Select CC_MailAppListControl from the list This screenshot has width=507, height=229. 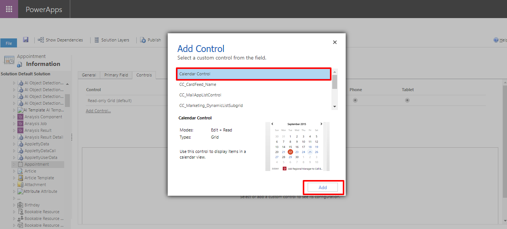[x=200, y=95]
